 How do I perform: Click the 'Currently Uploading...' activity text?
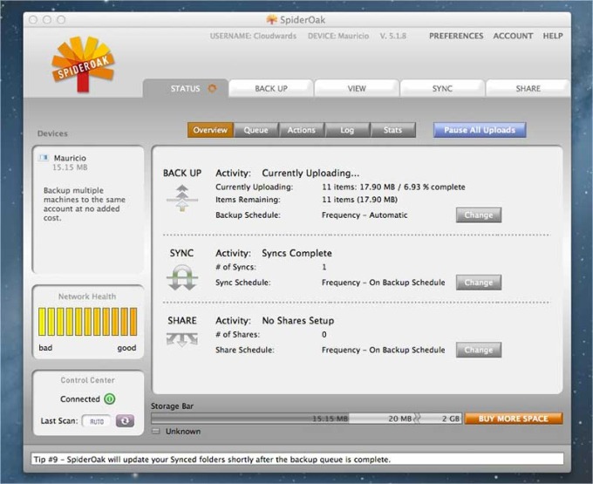point(310,173)
